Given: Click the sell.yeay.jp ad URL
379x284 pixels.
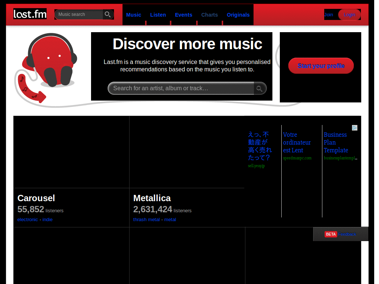Looking at the screenshot, I should [256, 166].
